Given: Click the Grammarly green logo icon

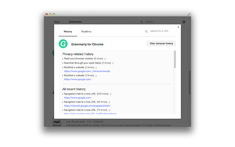Looking at the screenshot, I should tap(63, 44).
